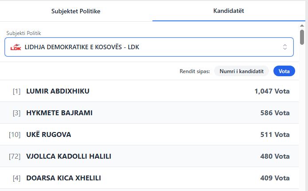
Task: Select candidate Lumir Abdixhiku
Action: click(58, 91)
